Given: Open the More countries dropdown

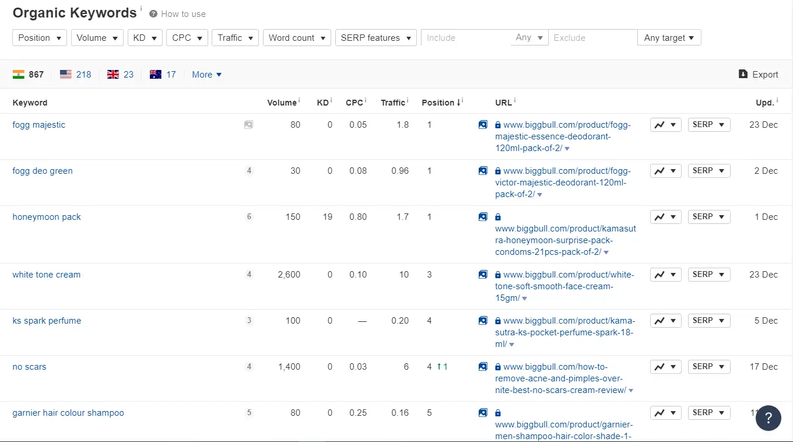Looking at the screenshot, I should point(207,75).
